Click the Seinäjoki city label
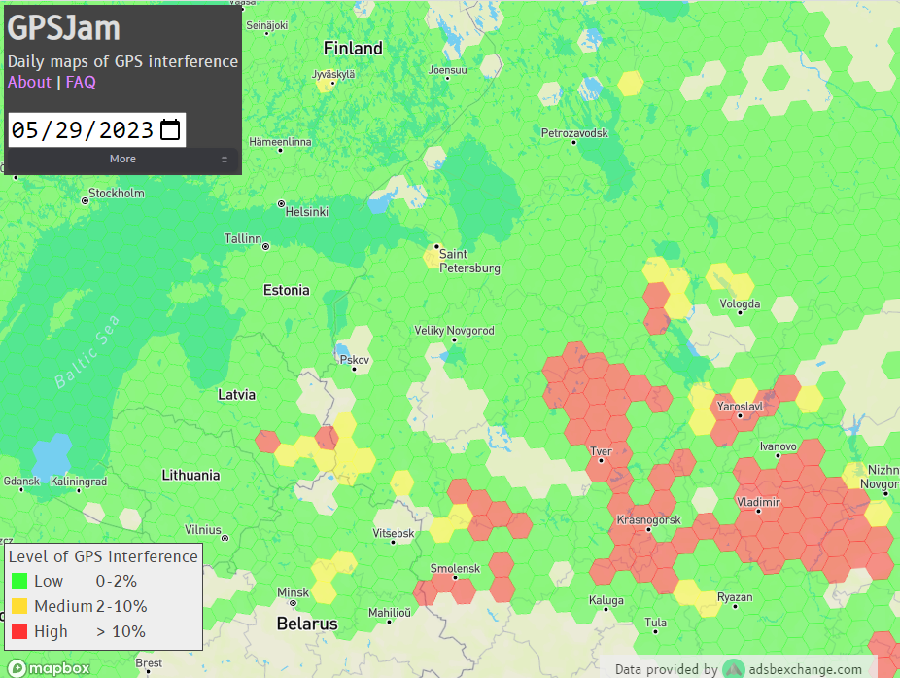The image size is (900, 678). (x=267, y=26)
